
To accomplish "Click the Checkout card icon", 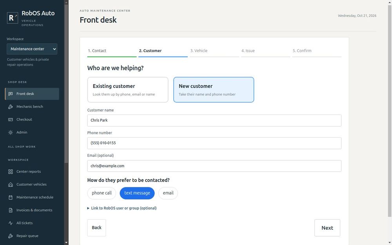I will 11,120.
